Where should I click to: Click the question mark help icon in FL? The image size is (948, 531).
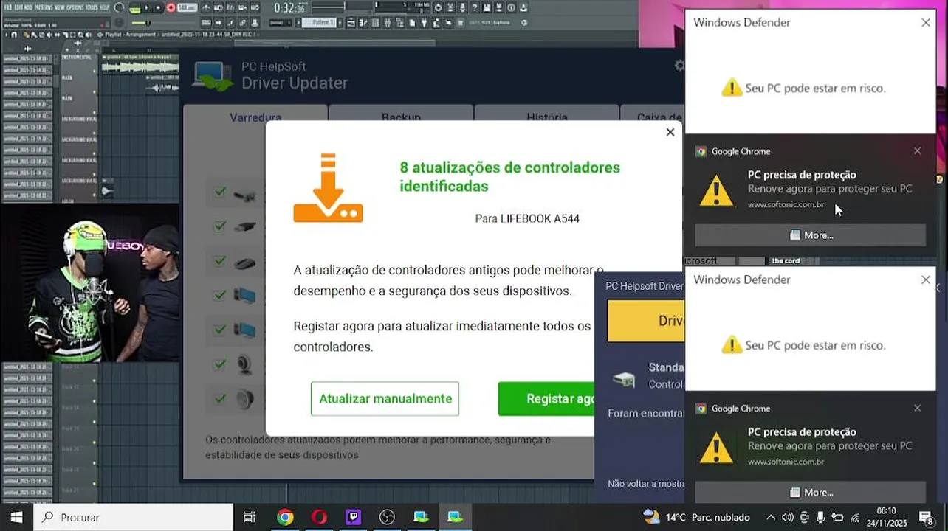pyautogui.click(x=474, y=7)
